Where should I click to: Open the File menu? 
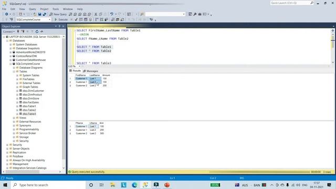pos(4,9)
